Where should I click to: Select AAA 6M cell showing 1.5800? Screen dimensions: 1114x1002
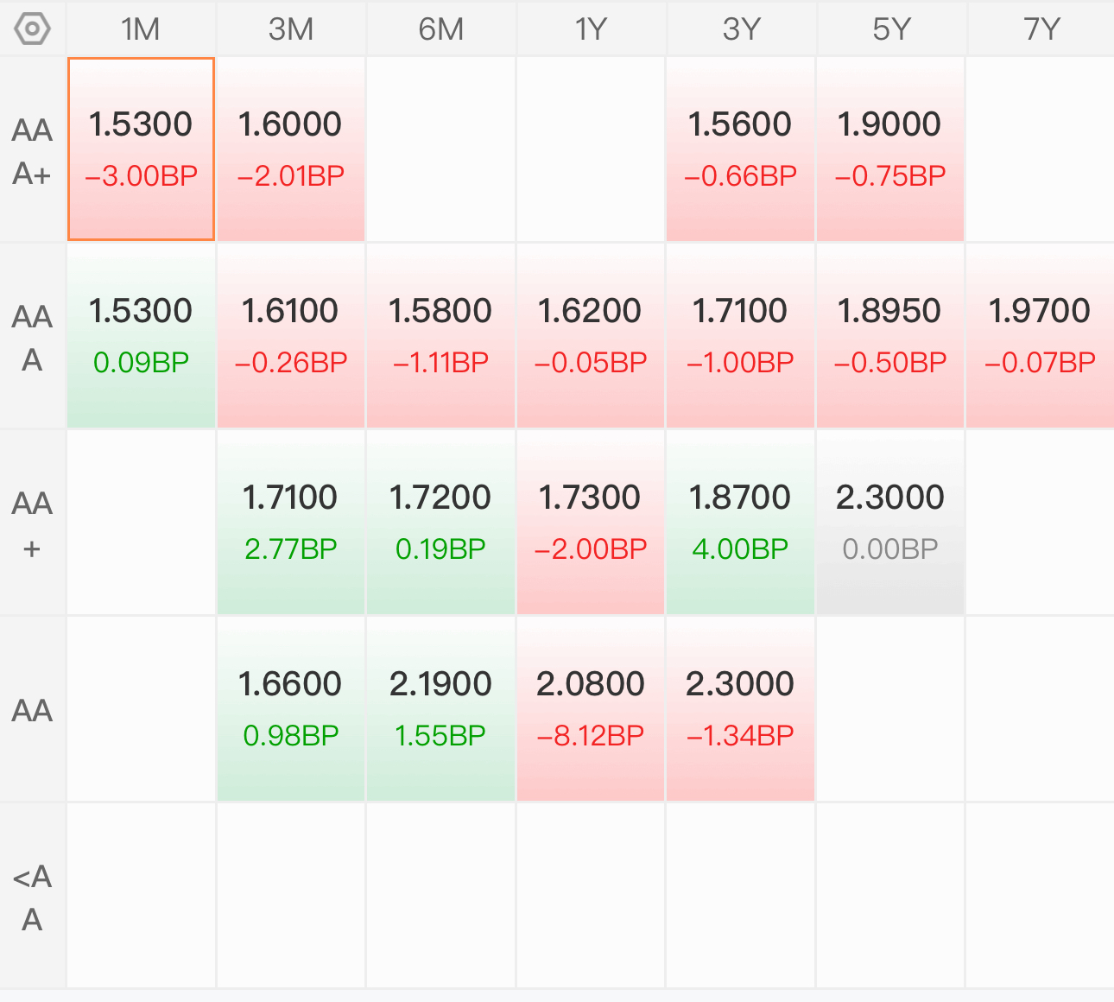click(x=440, y=336)
